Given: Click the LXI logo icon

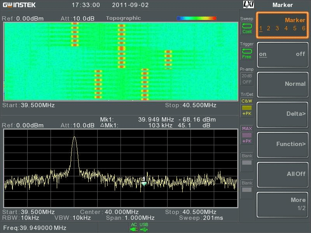Looking at the screenshot, I should click(248, 5).
